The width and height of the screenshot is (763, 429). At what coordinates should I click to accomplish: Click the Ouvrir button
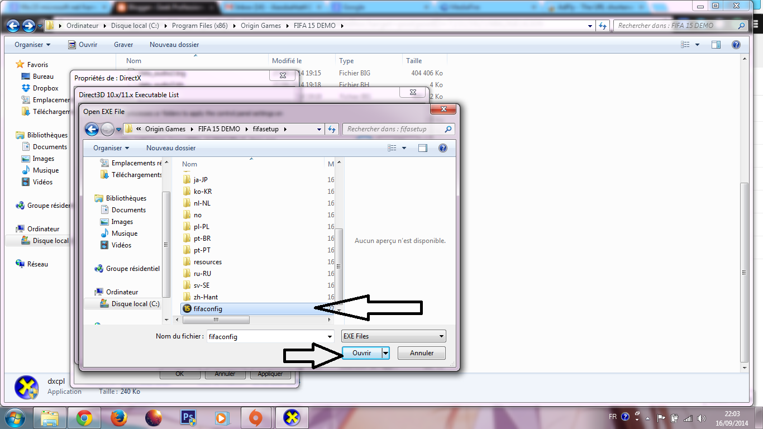(362, 353)
